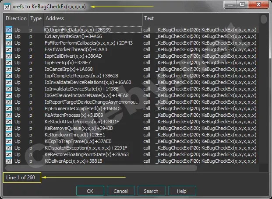272x199 pixels.
Task: Click xref icon of FsRtlWorkerThread row
Action: coord(9,49)
